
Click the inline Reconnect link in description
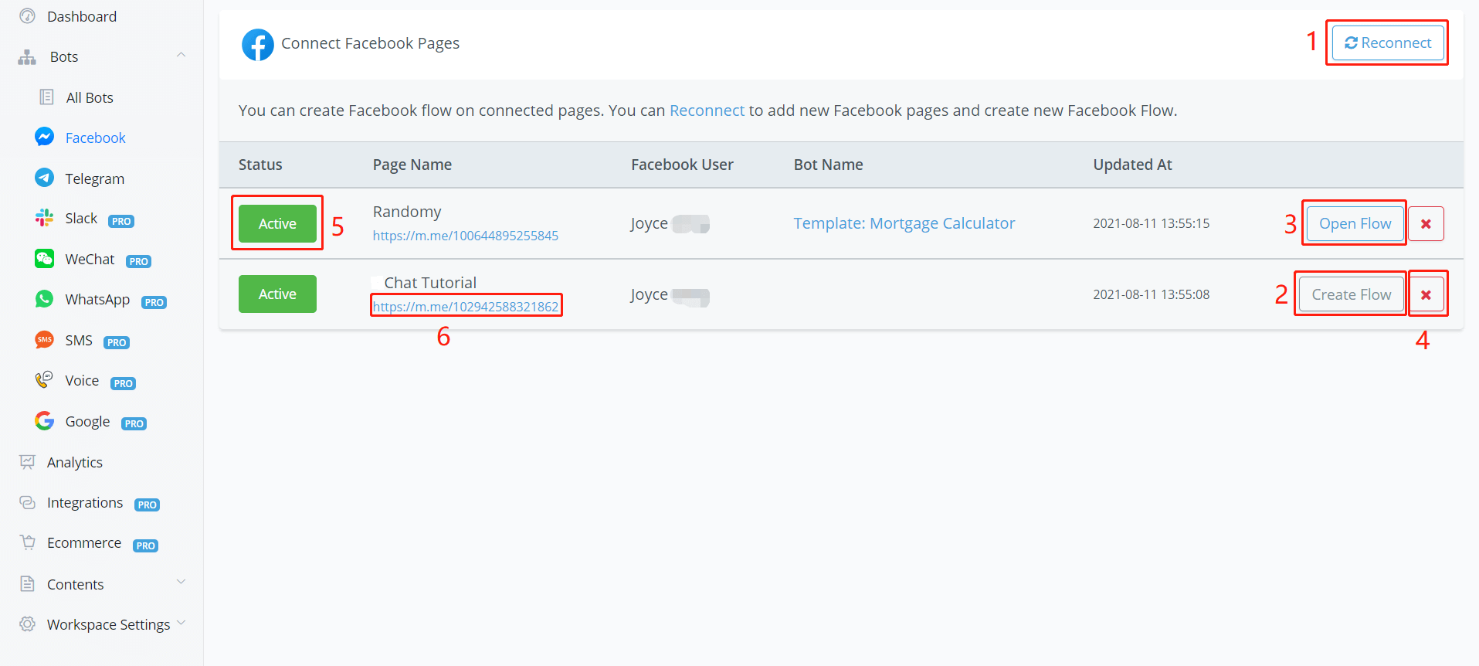click(707, 110)
